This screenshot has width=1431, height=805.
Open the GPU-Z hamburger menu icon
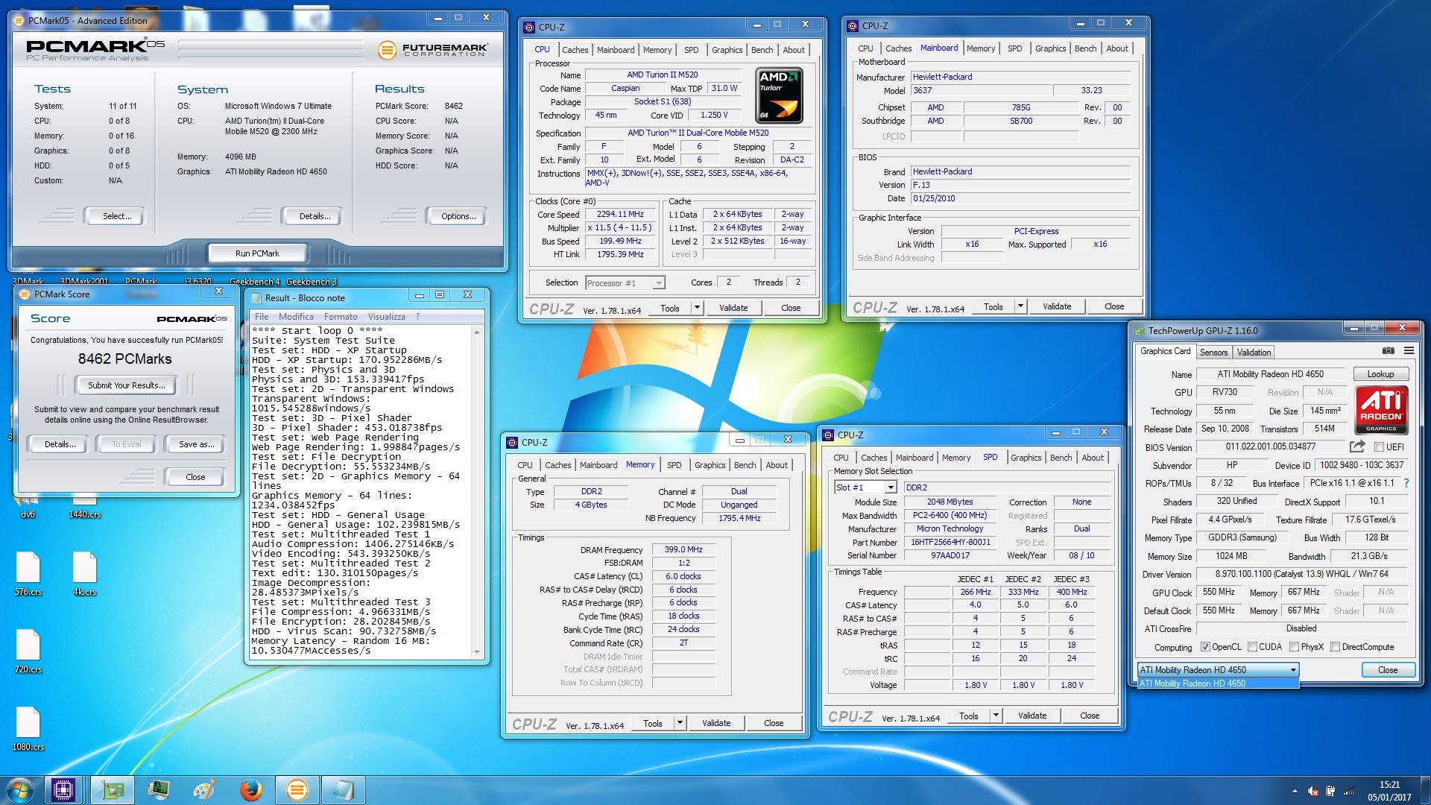(x=1409, y=350)
